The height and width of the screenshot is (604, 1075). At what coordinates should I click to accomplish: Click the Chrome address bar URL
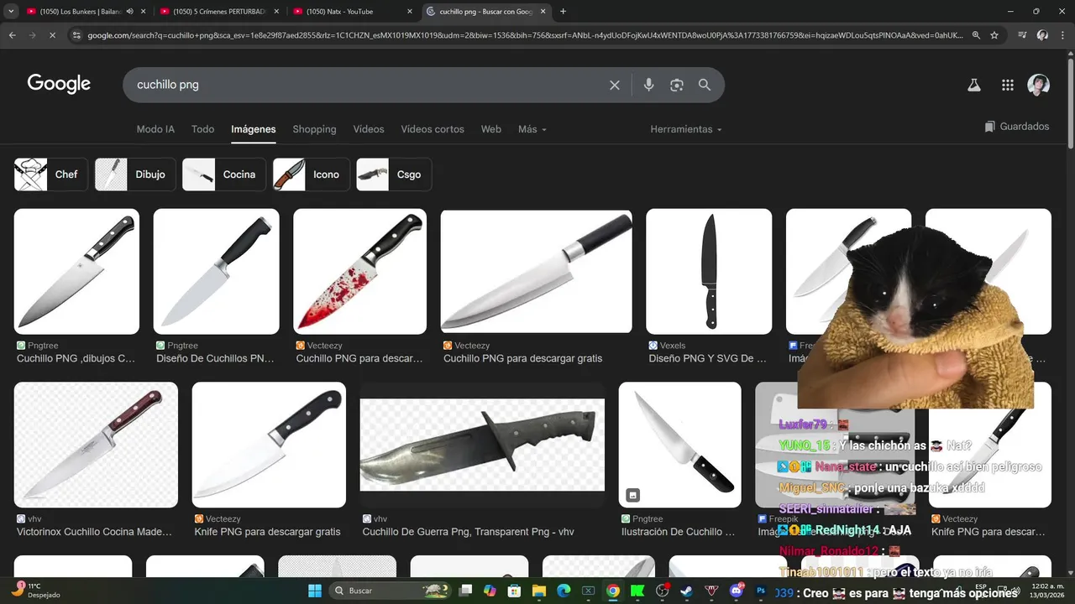(x=525, y=35)
